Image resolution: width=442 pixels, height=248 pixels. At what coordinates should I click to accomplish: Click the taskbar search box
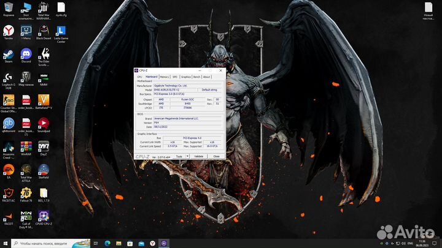pyautogui.click(x=51, y=243)
